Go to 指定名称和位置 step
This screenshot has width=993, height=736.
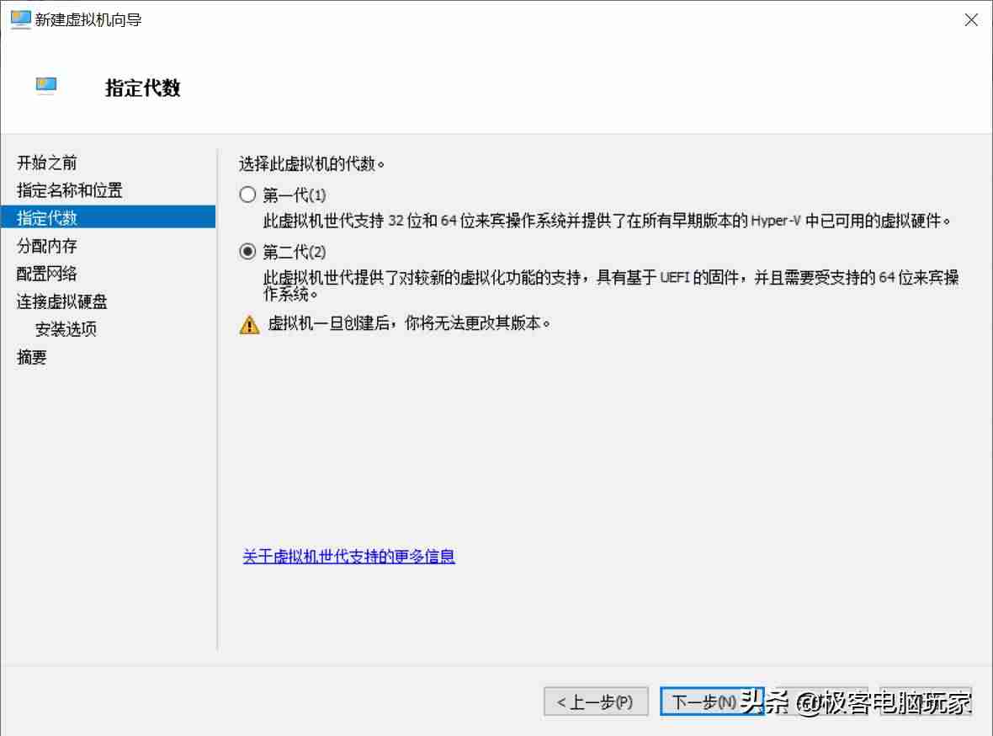pos(70,191)
